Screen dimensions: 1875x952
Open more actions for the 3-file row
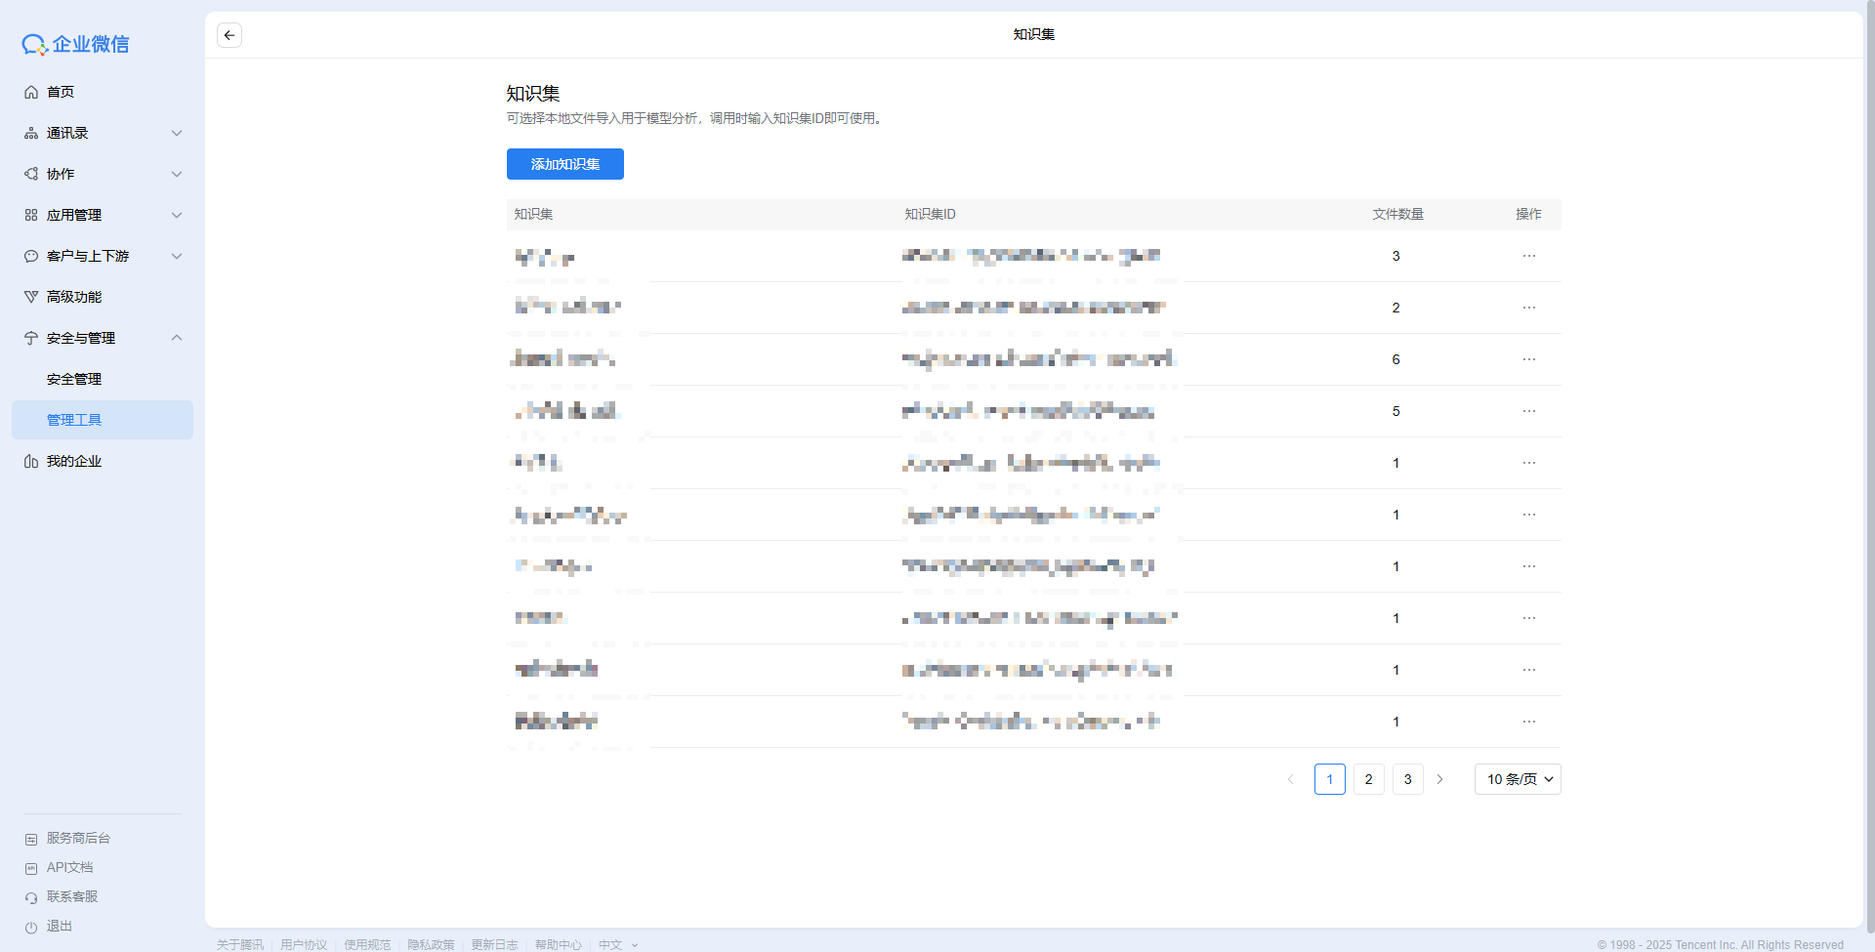pos(1528,256)
